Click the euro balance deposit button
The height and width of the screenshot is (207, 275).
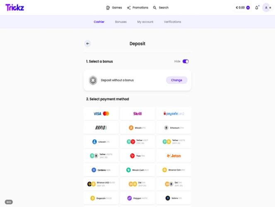coord(248,8)
